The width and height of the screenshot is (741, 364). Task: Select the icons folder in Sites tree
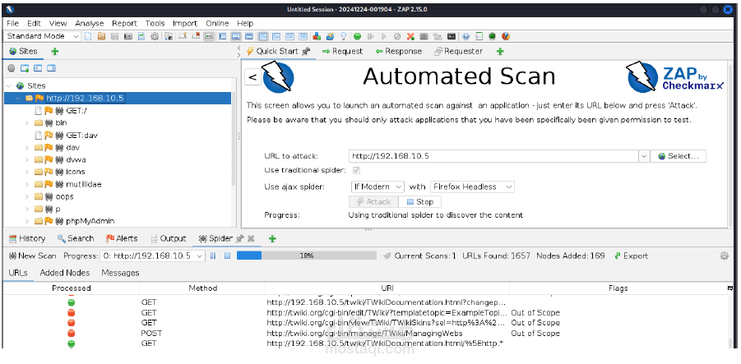pyautogui.click(x=75, y=172)
